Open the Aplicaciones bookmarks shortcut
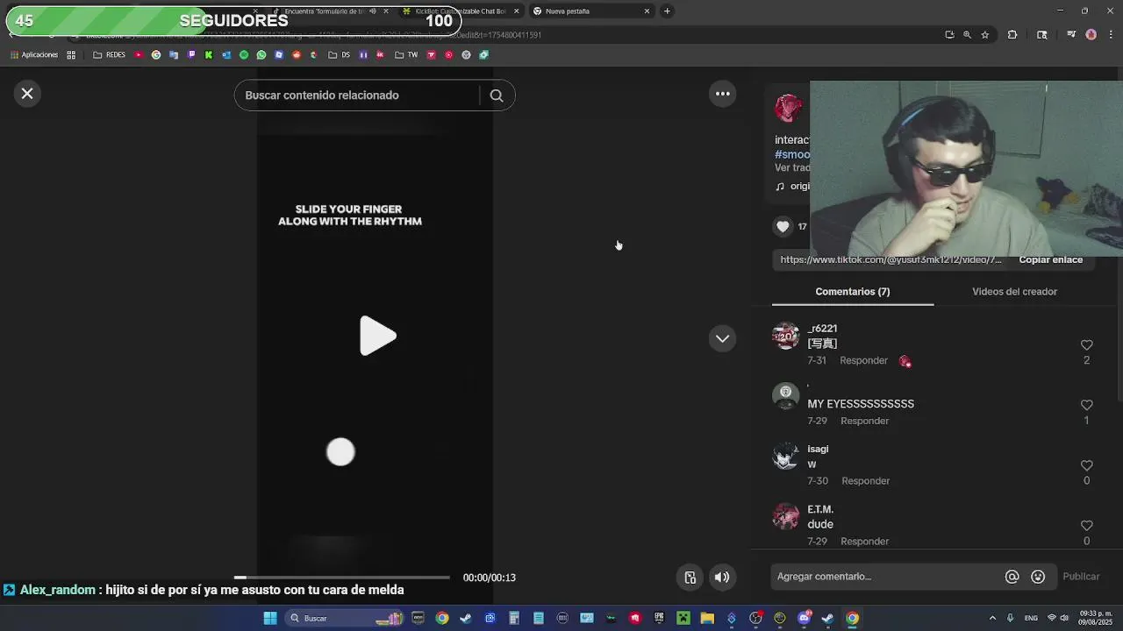Screen dimensions: 1123x631 [34, 55]
